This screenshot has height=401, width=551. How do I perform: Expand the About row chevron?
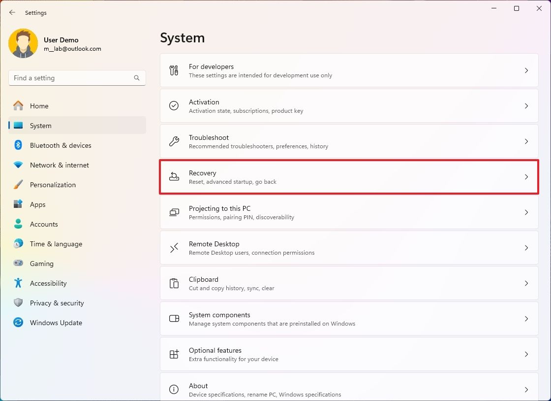526,390
